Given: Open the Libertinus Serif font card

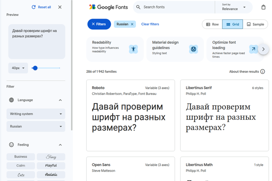Looking at the screenshot, I should (x=225, y=115).
